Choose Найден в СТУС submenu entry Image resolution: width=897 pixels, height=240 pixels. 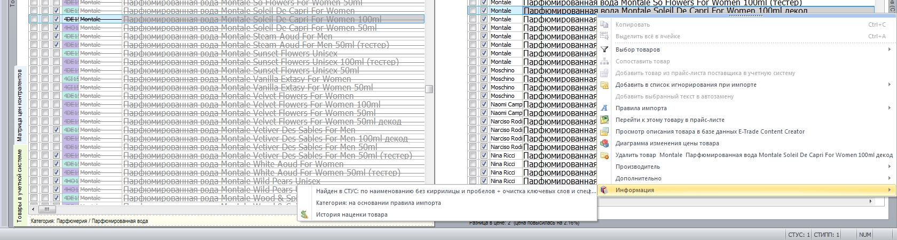pos(446,191)
